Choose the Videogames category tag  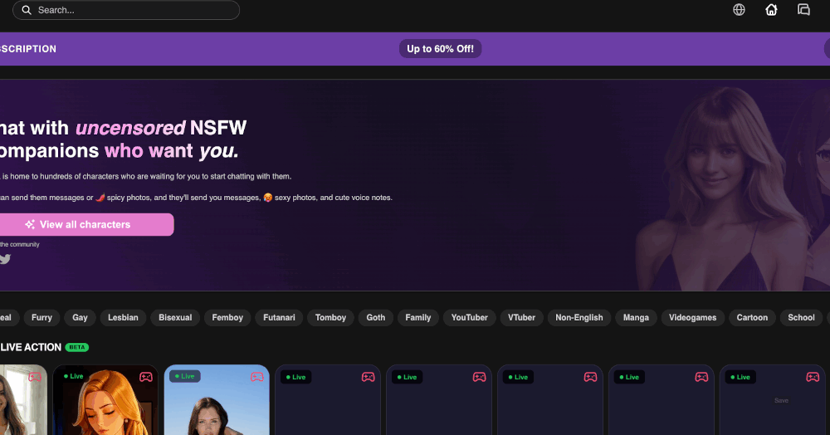(x=692, y=317)
